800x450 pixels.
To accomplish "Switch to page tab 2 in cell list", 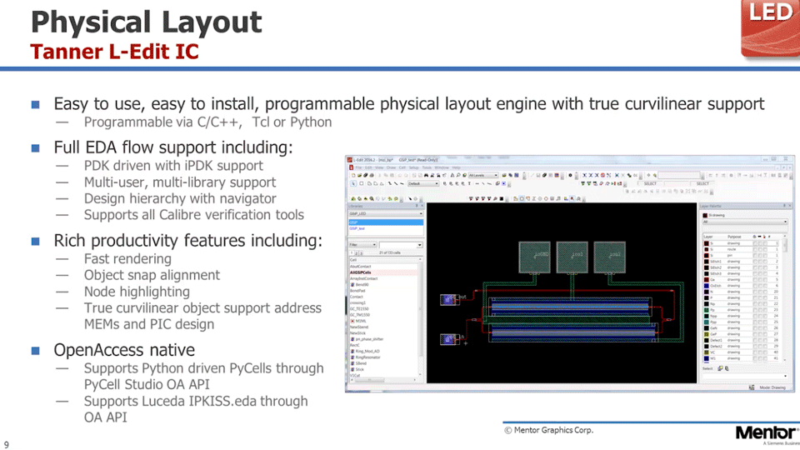I will [x=357, y=253].
